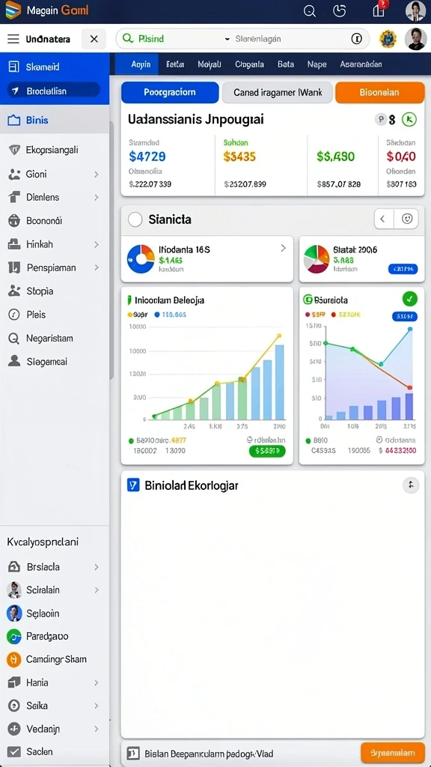Screen dimensions: 431x767
Task: Switch to the Eetta tab
Action: pos(175,64)
